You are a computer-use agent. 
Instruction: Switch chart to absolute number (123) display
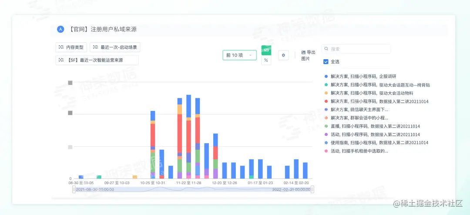[x=266, y=50]
